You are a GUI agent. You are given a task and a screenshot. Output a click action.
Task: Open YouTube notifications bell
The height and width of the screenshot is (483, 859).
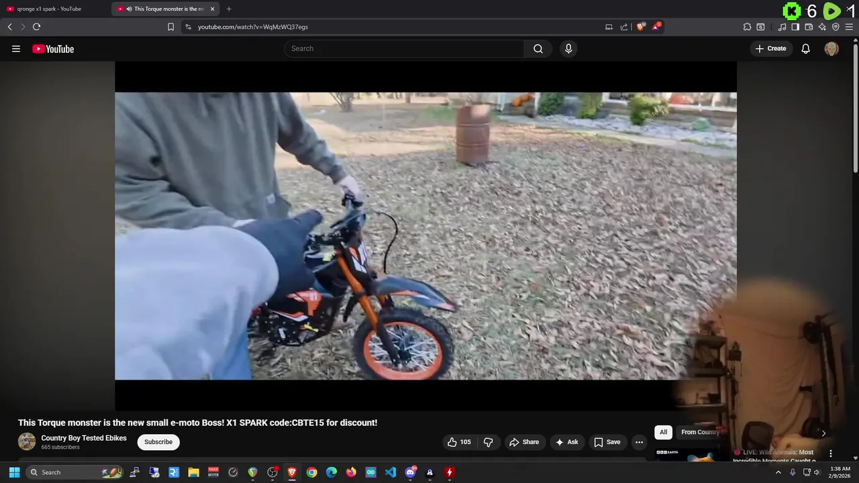806,48
